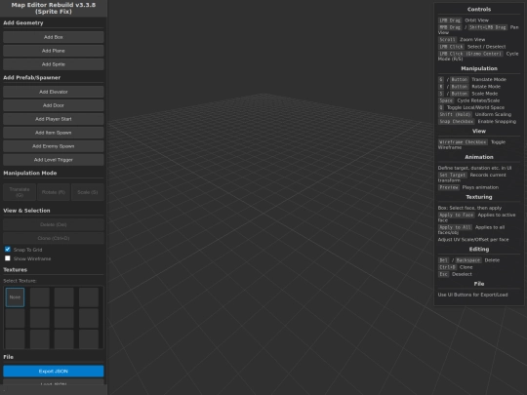Click 'Use UI Buttons for Export/Load' text

472,295
